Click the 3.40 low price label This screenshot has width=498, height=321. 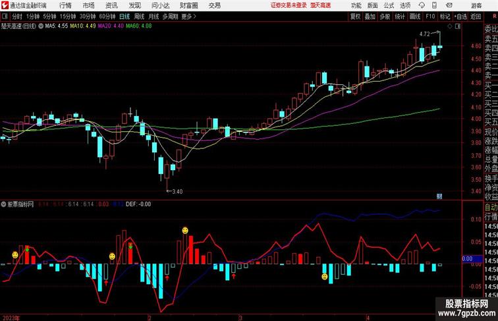pyautogui.click(x=177, y=191)
